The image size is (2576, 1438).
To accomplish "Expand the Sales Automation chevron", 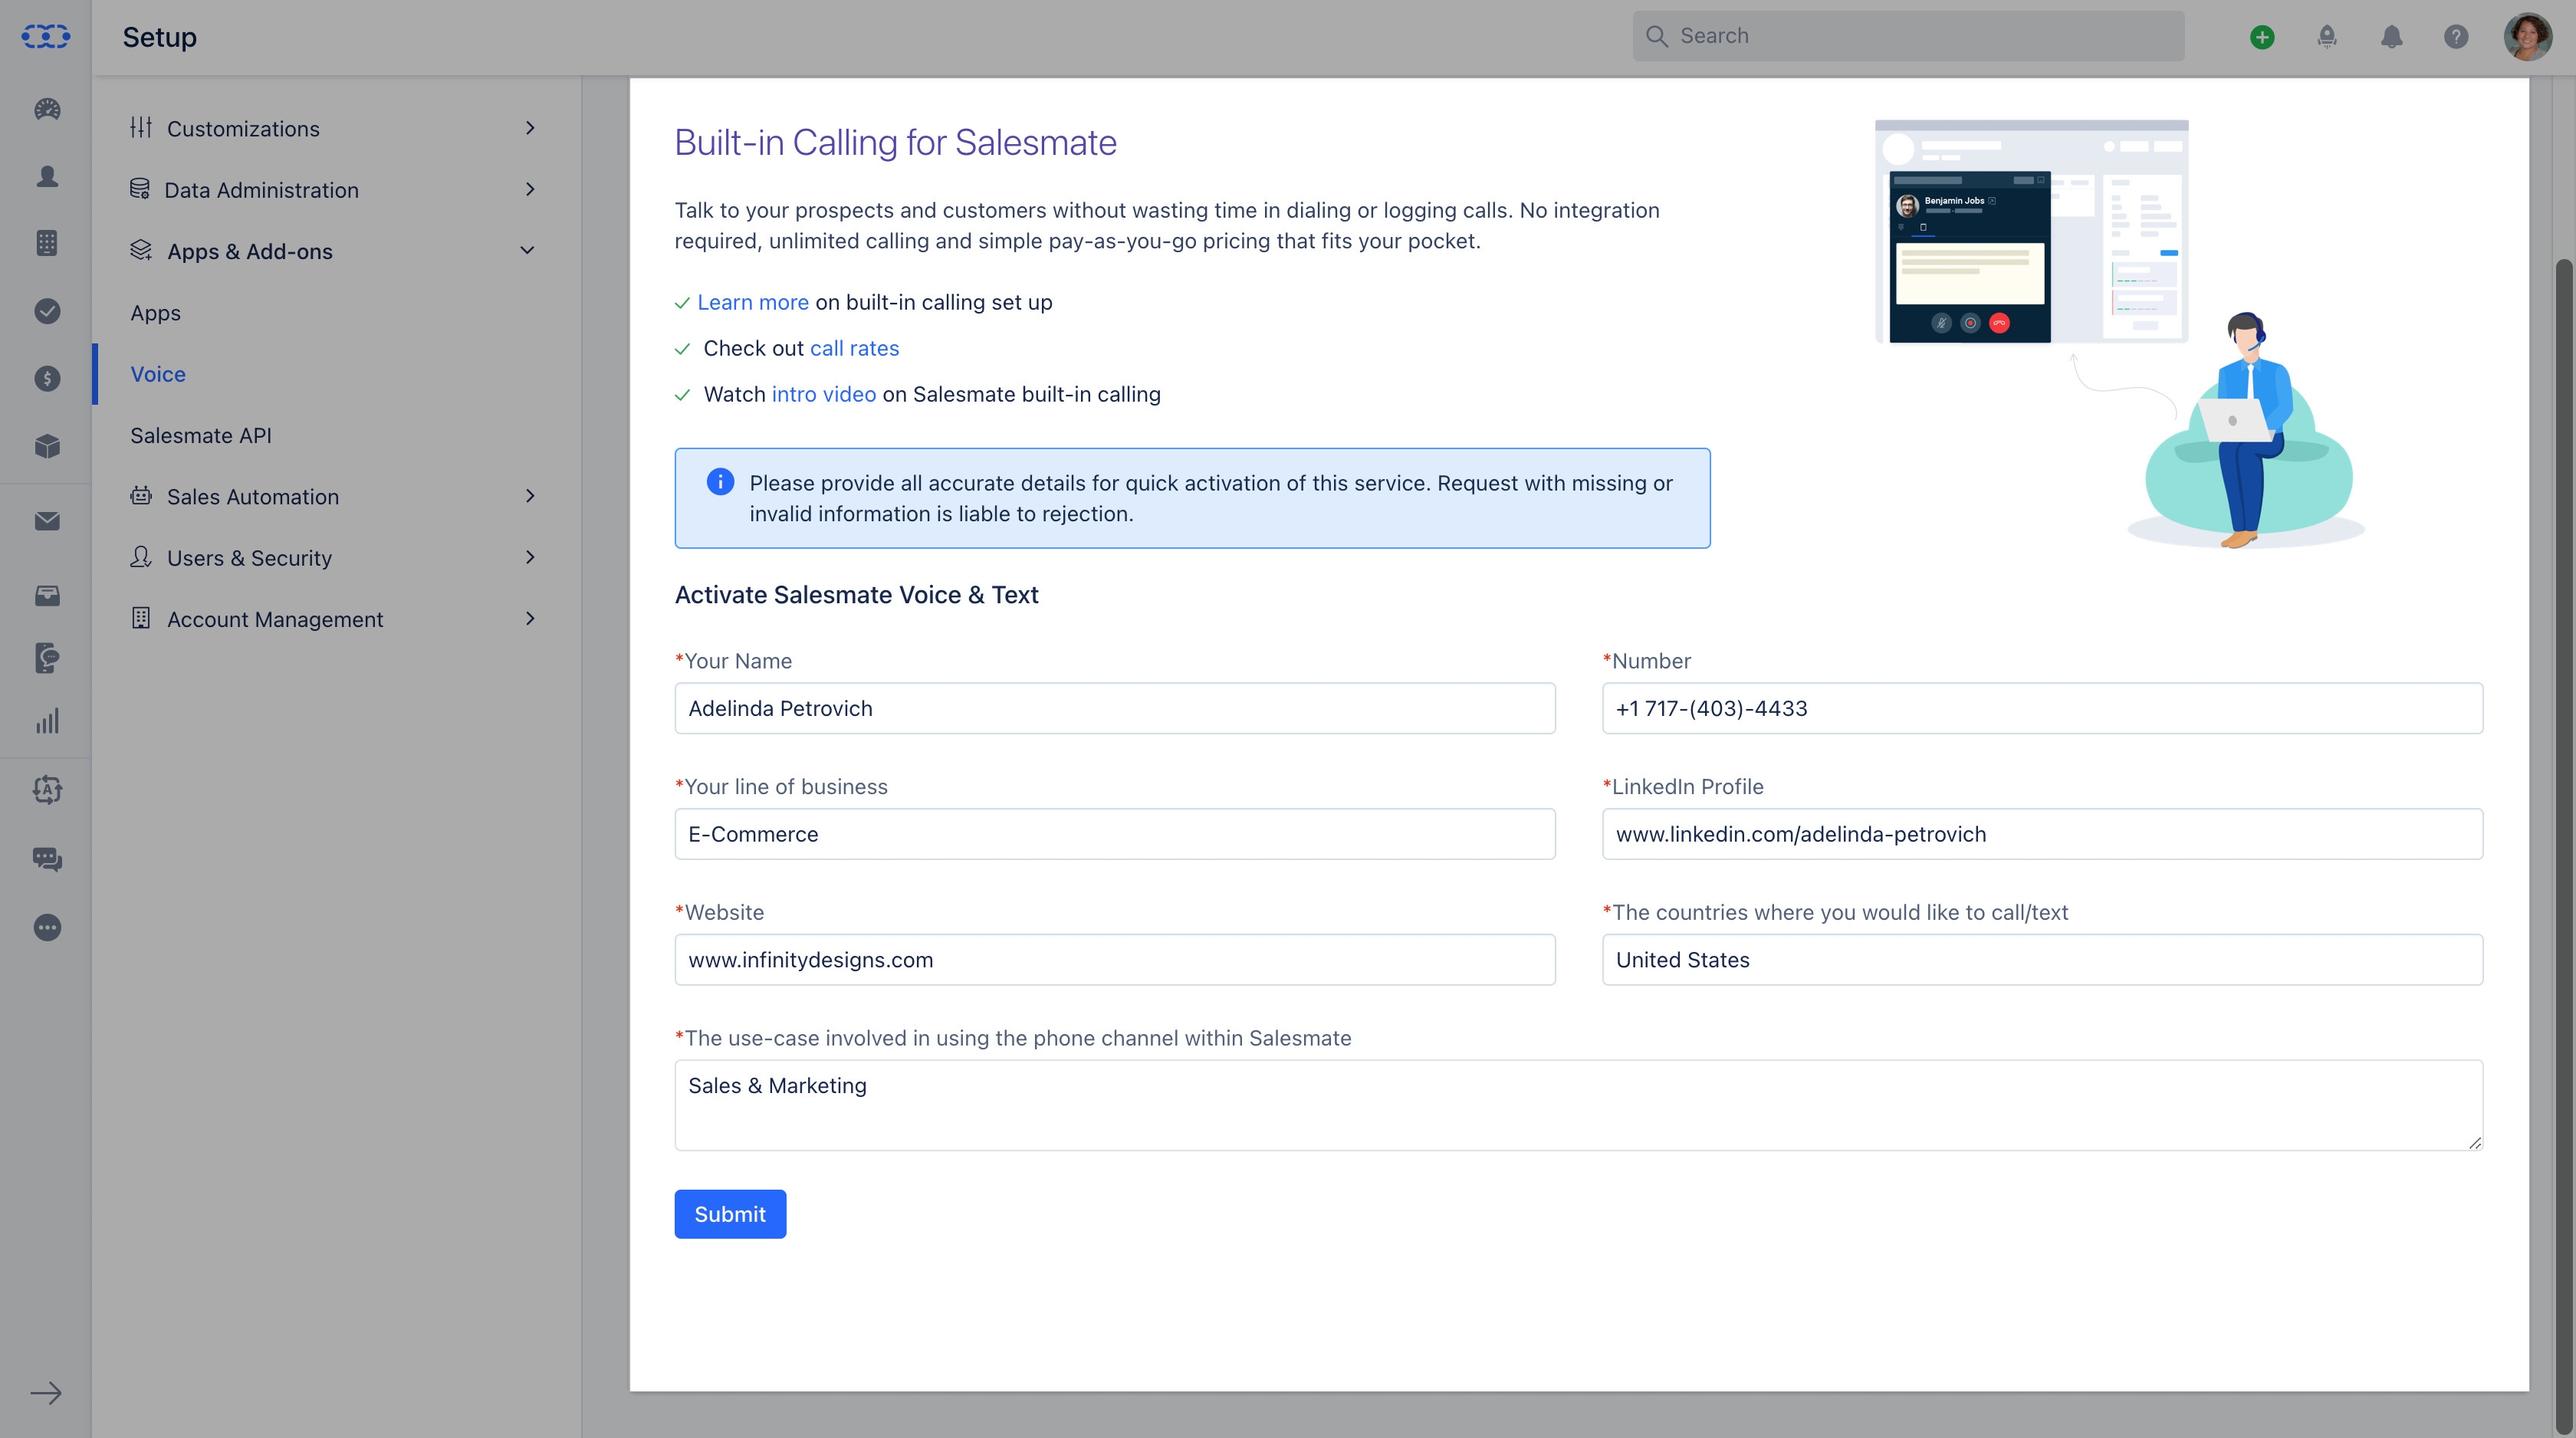I will (530, 496).
